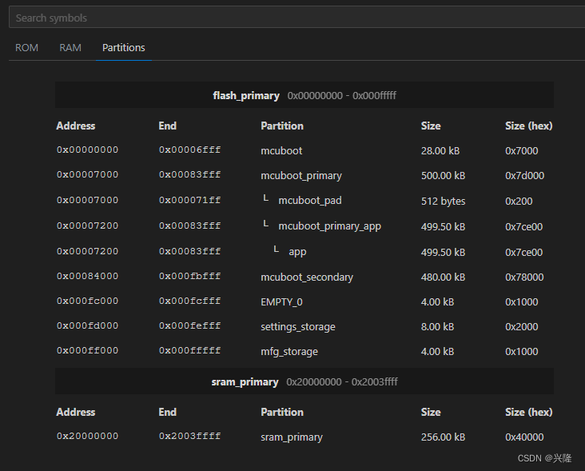Click address 0x000ff000

(87, 350)
